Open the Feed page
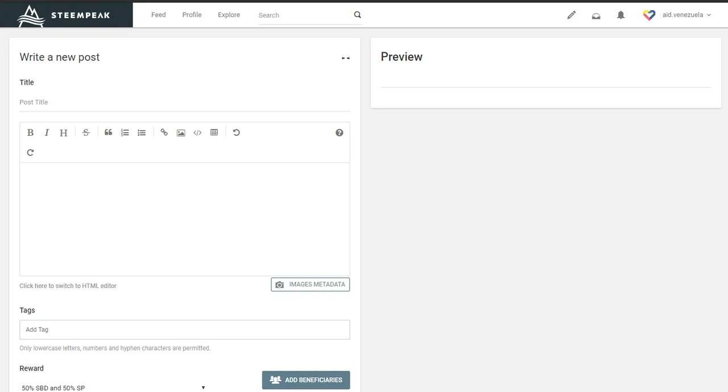 159,15
